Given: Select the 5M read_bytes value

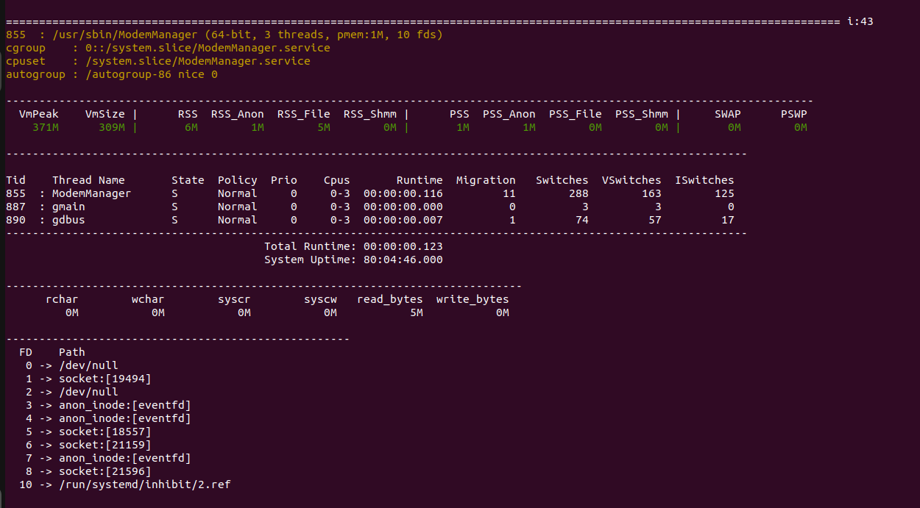Looking at the screenshot, I should pyautogui.click(x=417, y=312).
